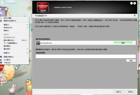This screenshot has height=95, width=140.
Task: Click the smartaudio.exe headphone icon
Action: click(38, 43)
